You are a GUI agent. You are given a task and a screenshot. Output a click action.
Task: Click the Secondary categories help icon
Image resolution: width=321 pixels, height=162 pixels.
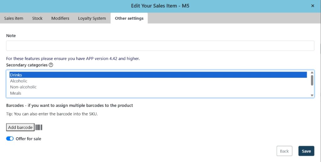tap(51, 65)
